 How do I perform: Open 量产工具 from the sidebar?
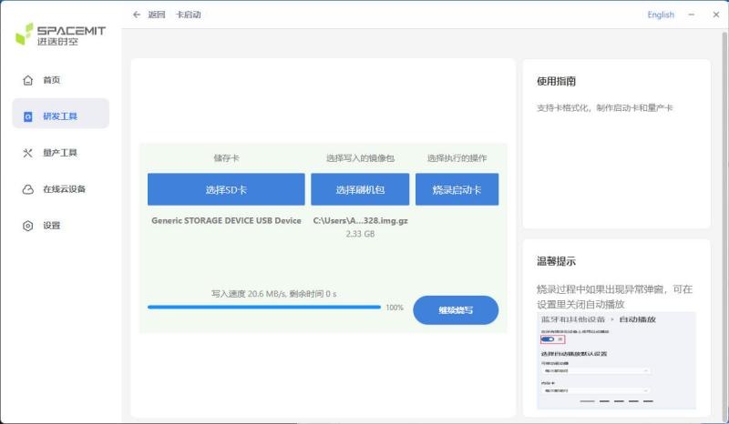point(61,153)
